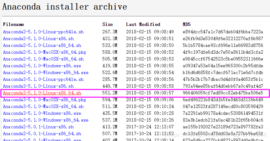Select MD5 hash starting with 966406059cf7
Screen dimensions: 270x141
[x=223, y=93]
